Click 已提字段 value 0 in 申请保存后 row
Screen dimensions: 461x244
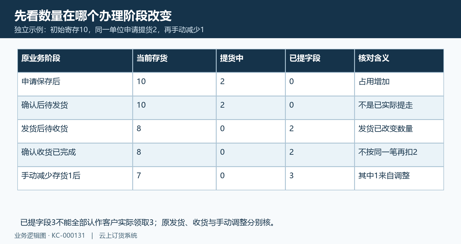tap(292, 82)
